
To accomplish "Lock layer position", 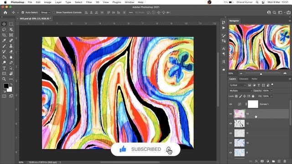I will tap(245, 96).
